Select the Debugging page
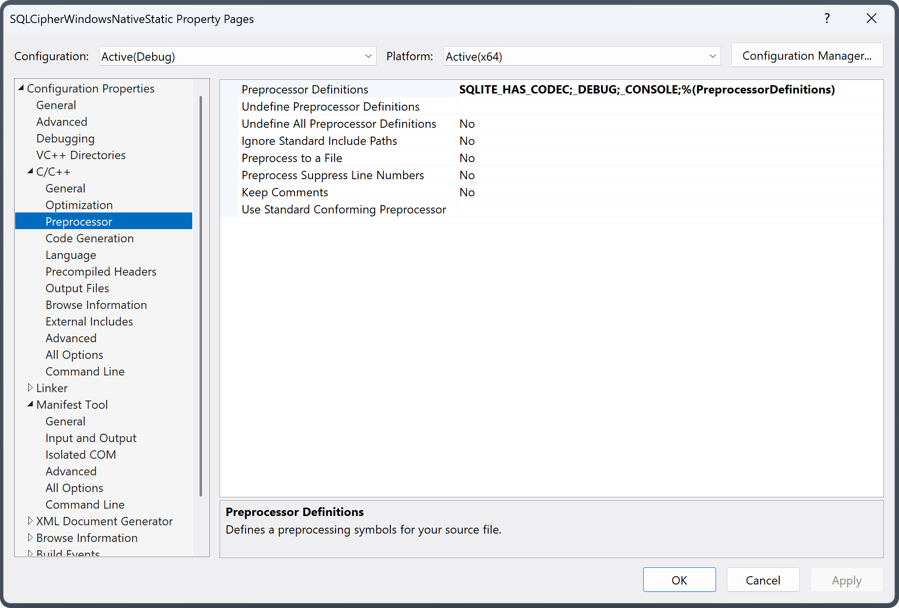 pyautogui.click(x=66, y=138)
